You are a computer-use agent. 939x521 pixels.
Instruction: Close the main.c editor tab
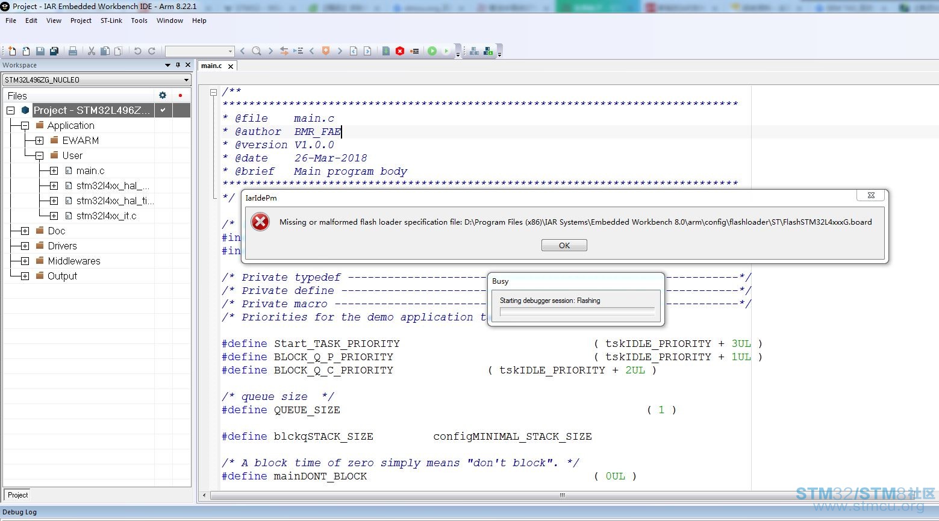tap(231, 66)
